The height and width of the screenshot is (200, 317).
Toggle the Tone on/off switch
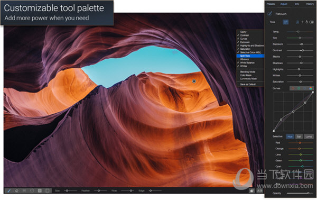point(312,22)
